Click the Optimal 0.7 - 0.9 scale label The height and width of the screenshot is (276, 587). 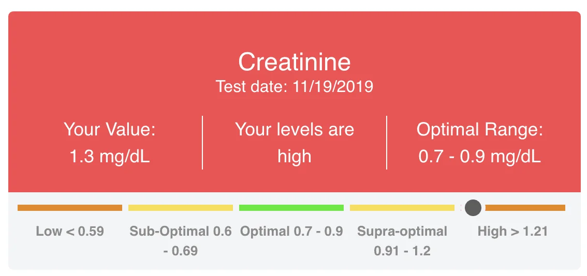pyautogui.click(x=291, y=232)
